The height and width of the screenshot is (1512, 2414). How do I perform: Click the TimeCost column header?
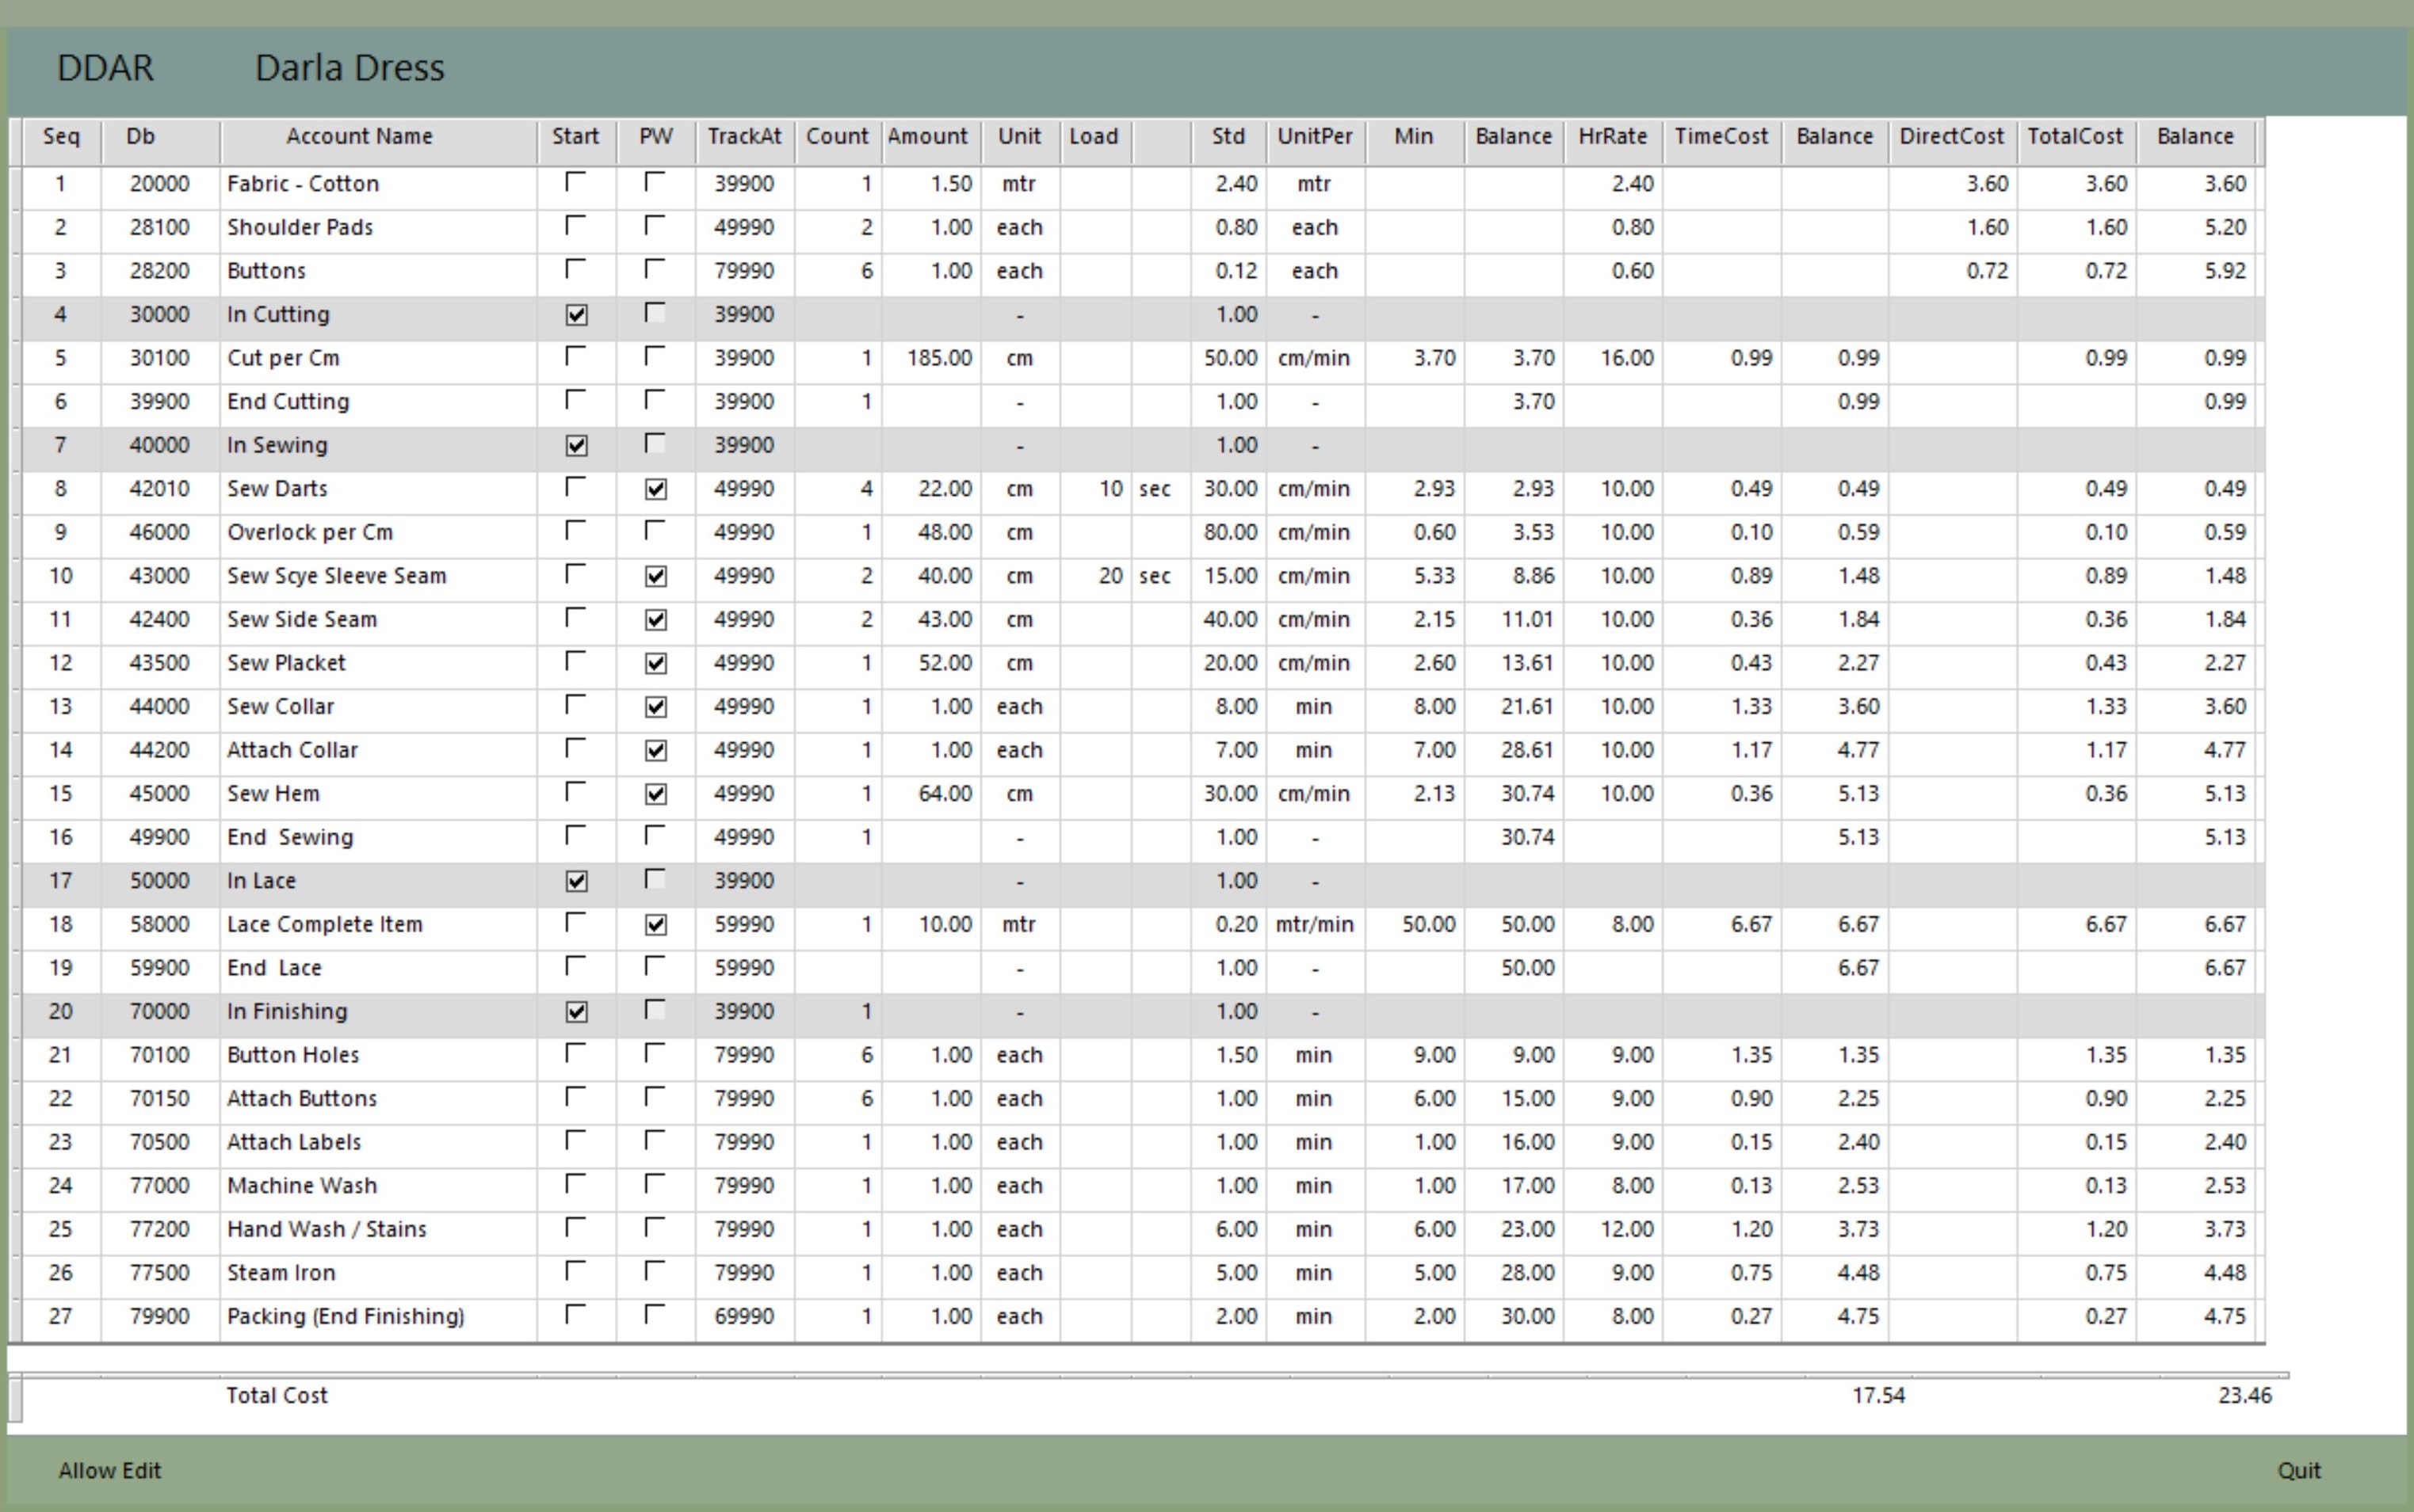[x=1721, y=137]
